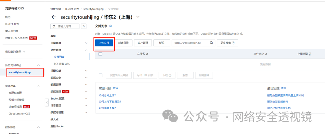
Task: Expand the 日志管理 menu
Action: coord(86,105)
